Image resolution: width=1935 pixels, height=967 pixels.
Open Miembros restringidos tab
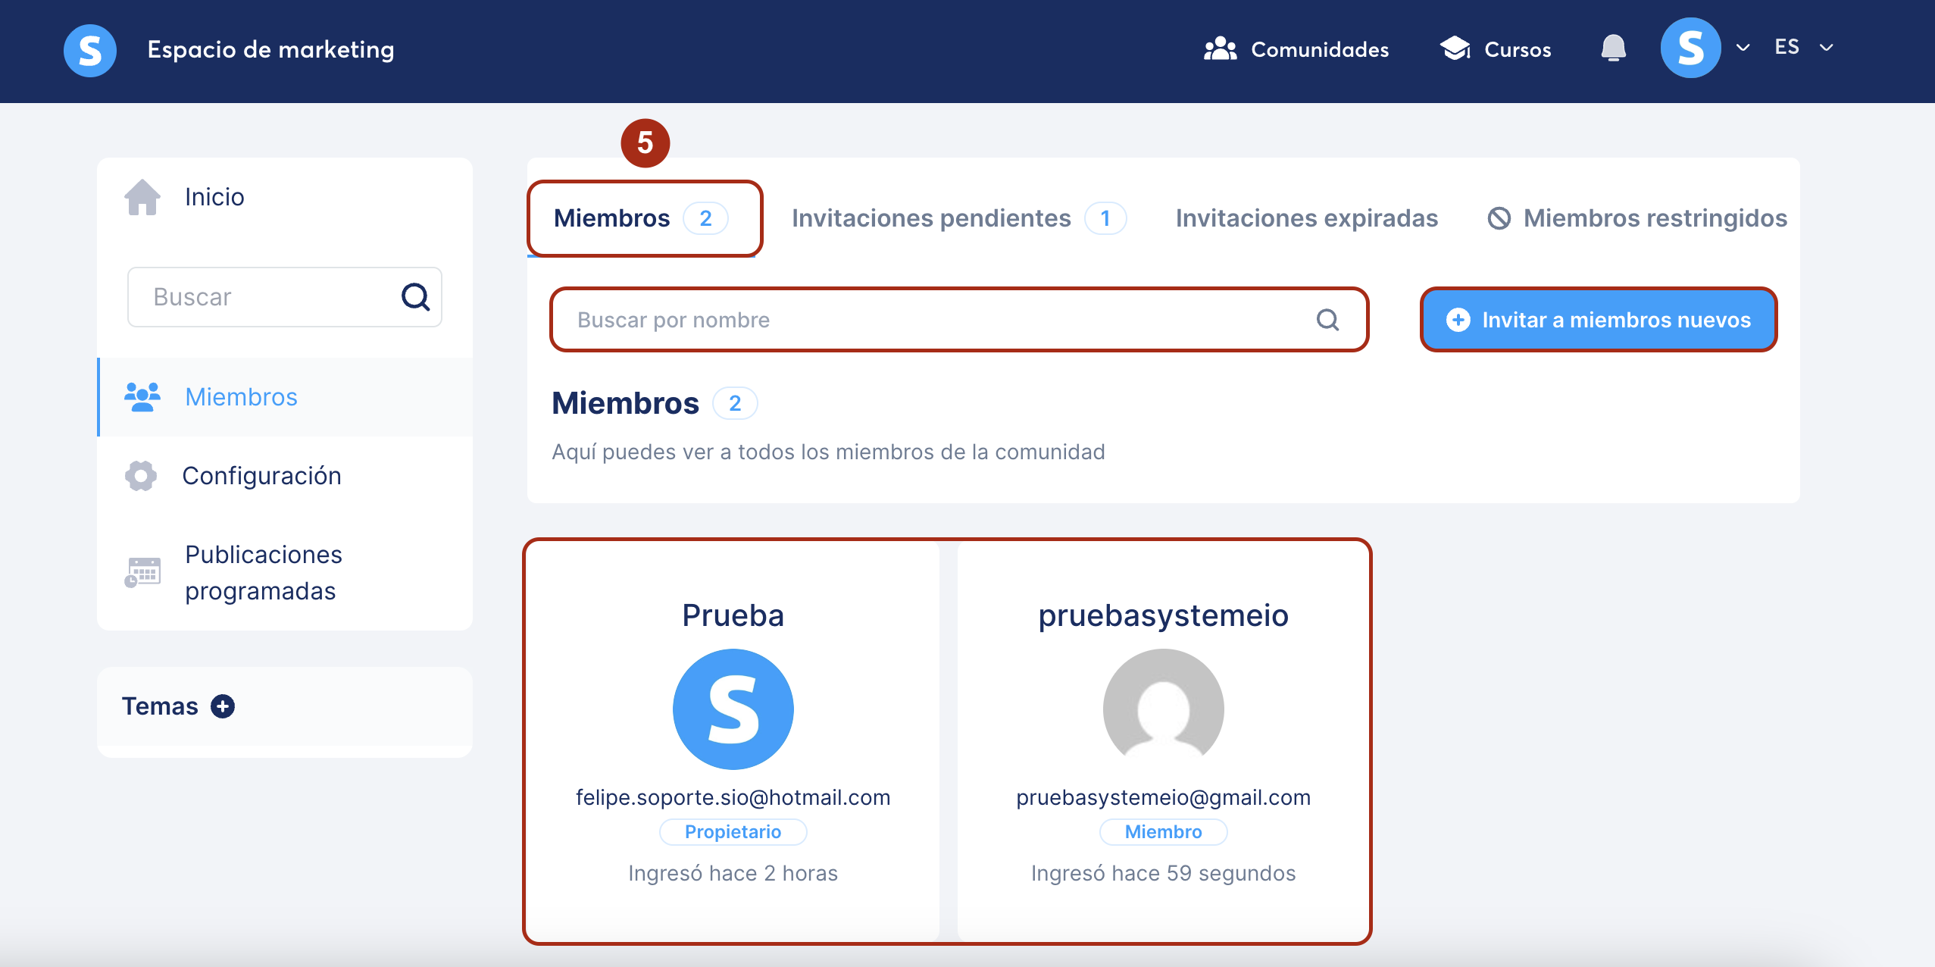pyautogui.click(x=1637, y=218)
